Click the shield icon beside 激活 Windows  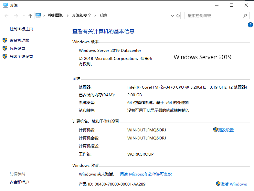click(218, 184)
